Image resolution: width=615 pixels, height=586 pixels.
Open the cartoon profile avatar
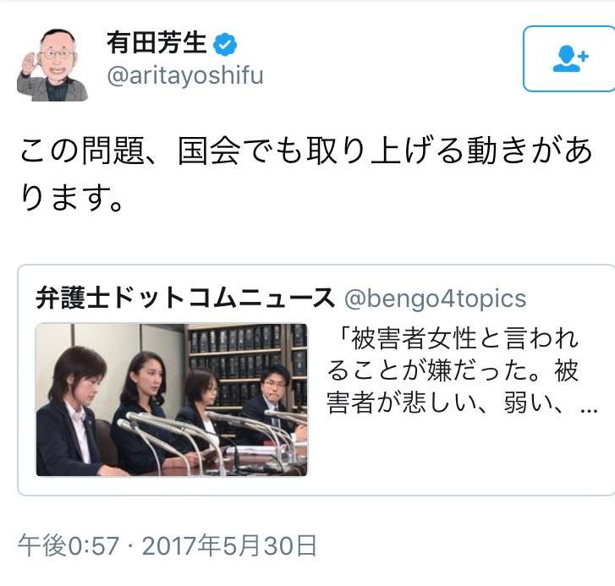click(52, 64)
